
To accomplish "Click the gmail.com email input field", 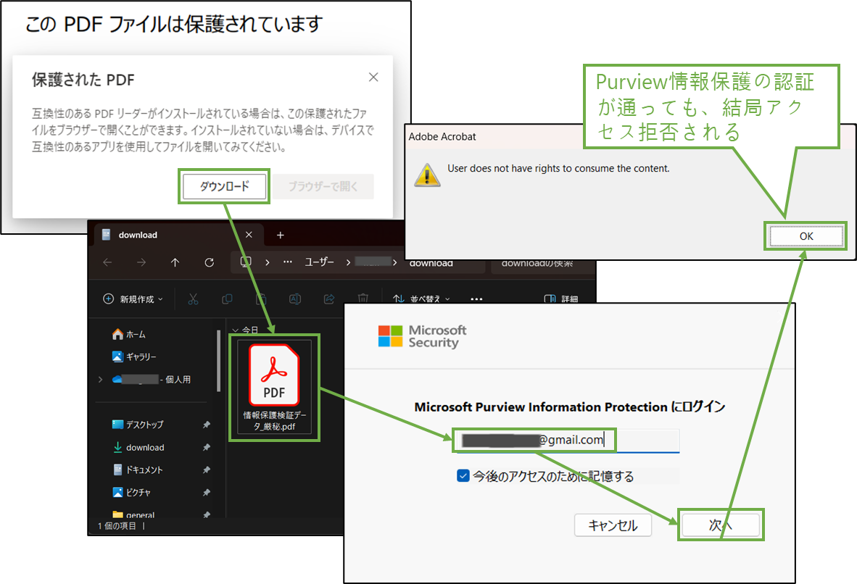I will click(x=566, y=441).
